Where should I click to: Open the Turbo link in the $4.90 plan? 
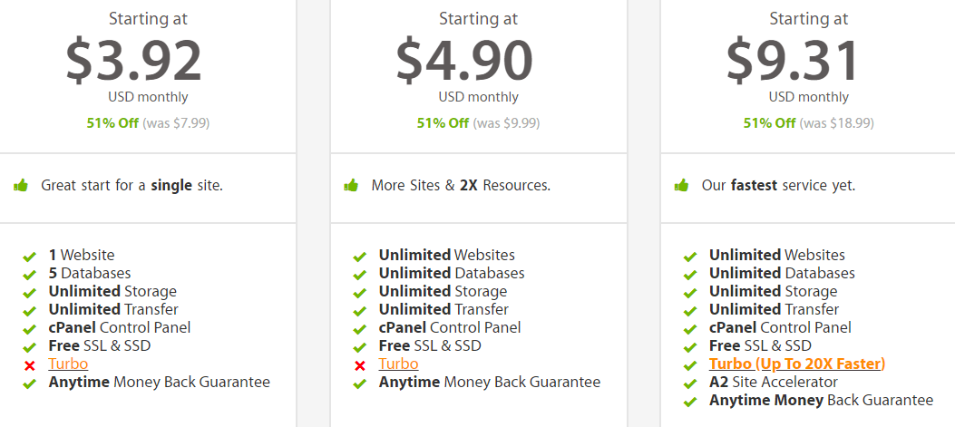pos(398,364)
